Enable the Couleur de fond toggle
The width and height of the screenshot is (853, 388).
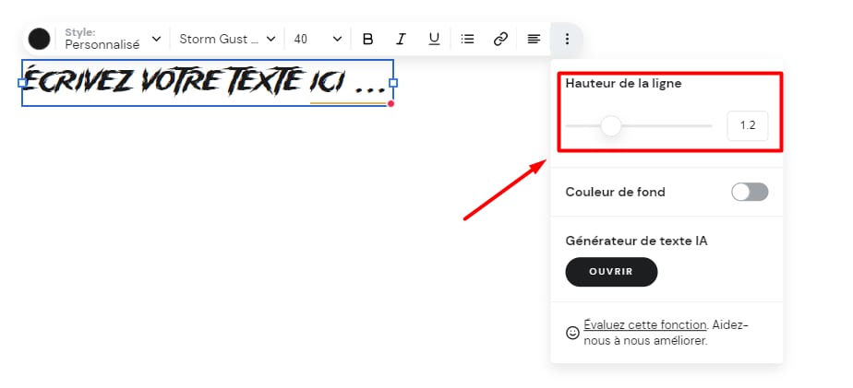[749, 192]
